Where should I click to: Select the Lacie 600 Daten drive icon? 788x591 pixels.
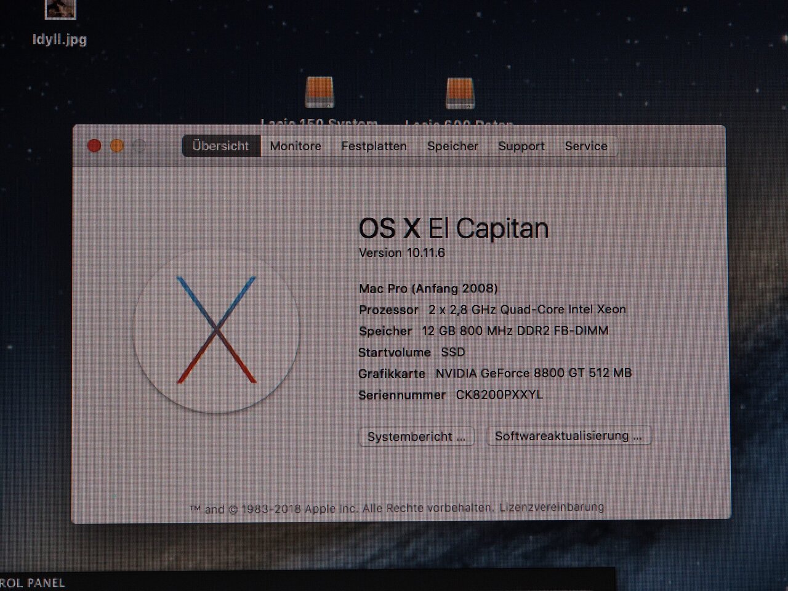460,93
